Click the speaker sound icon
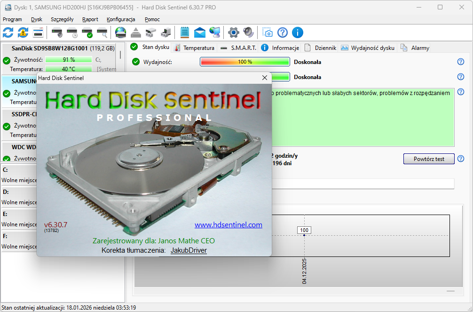 (248, 32)
